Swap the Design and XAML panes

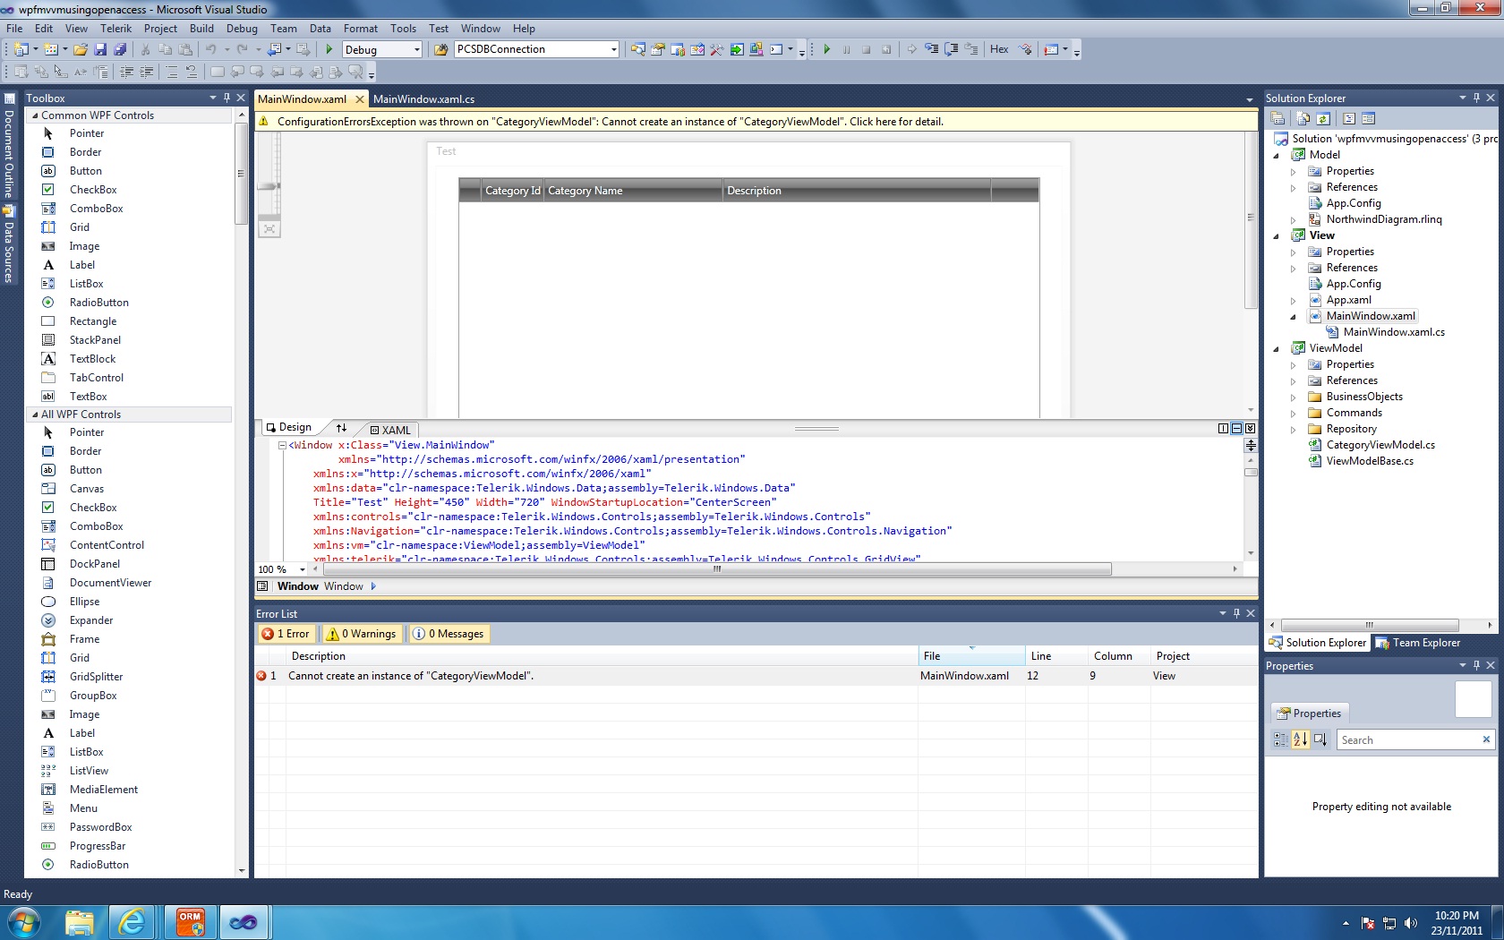(x=341, y=428)
